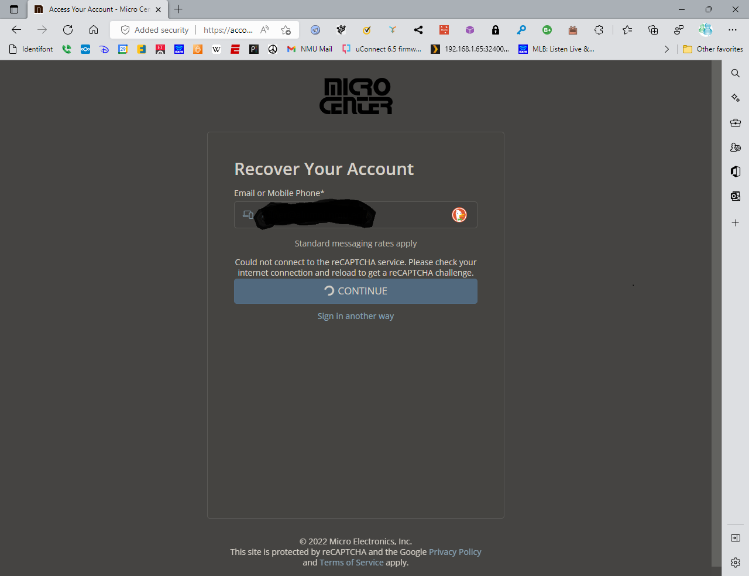The height and width of the screenshot is (576, 749).
Task: Click the CONTINUE button
Action: (x=355, y=291)
